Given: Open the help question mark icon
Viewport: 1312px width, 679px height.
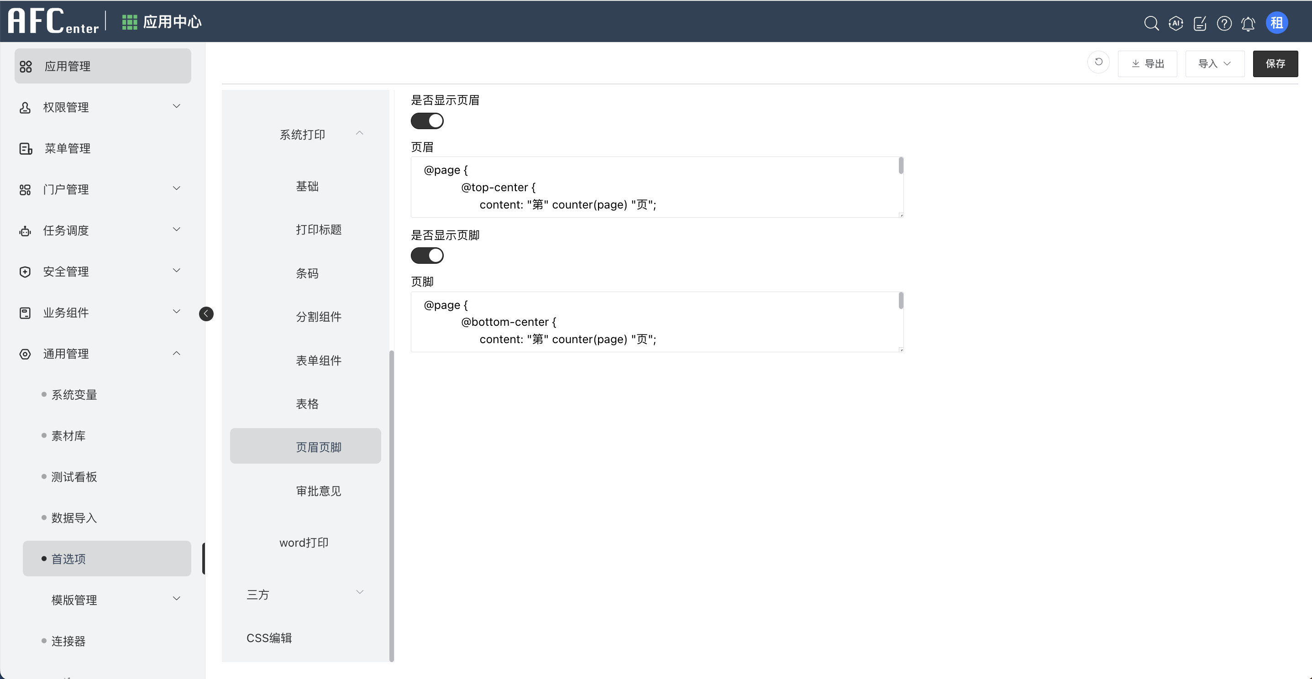Looking at the screenshot, I should (x=1224, y=23).
